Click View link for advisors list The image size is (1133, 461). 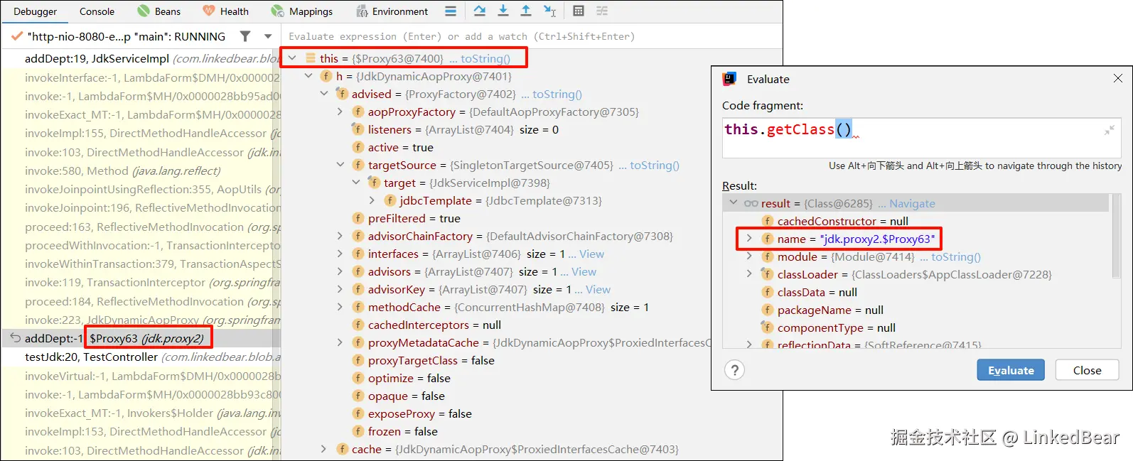tap(584, 271)
